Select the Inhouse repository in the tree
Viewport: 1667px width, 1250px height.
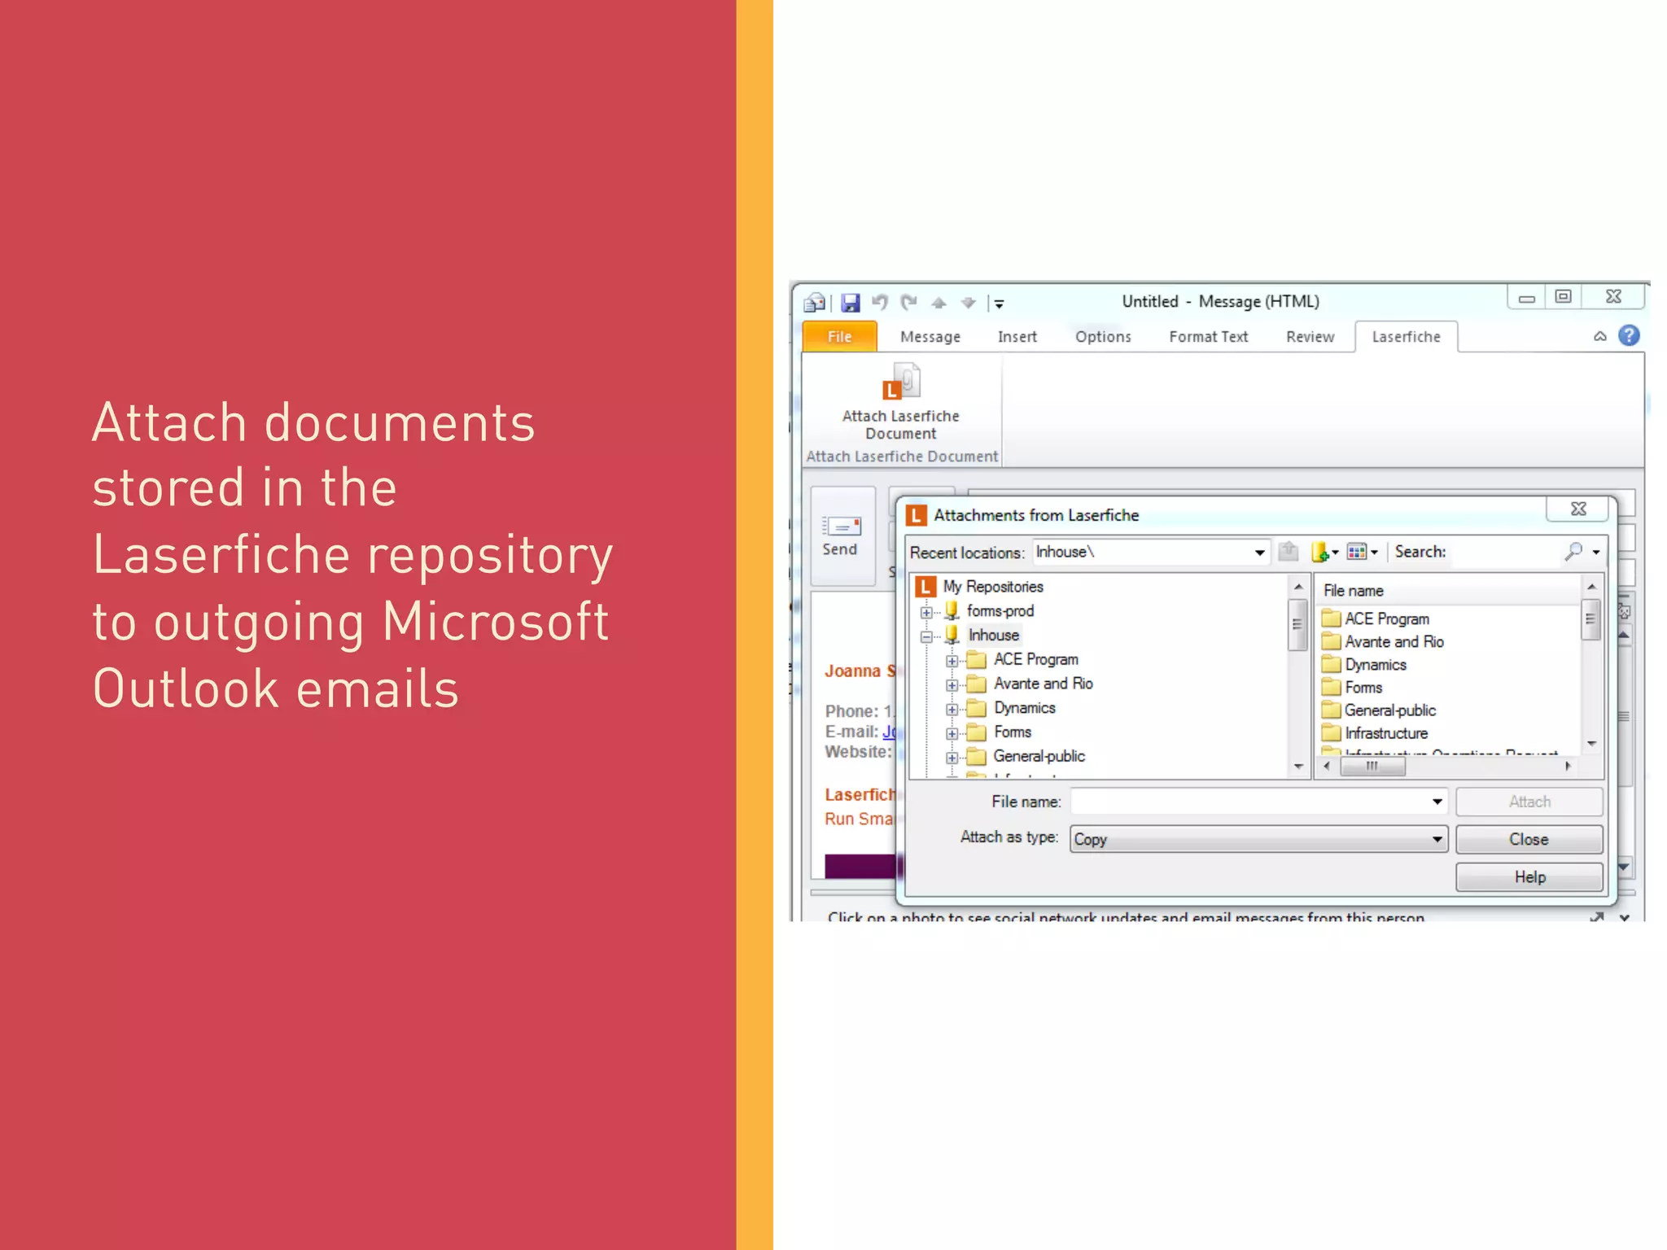993,635
